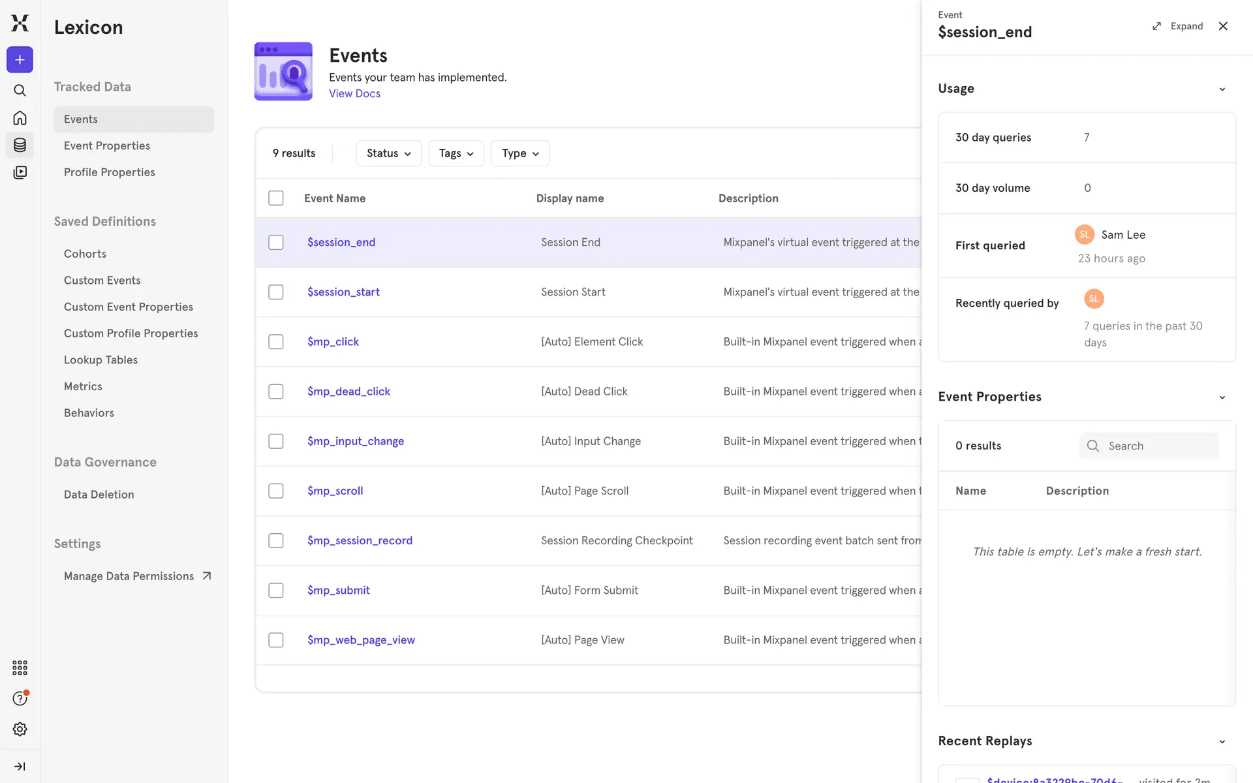Open settings gear in left rail
Screen dimensions: 1253x783
point(20,729)
